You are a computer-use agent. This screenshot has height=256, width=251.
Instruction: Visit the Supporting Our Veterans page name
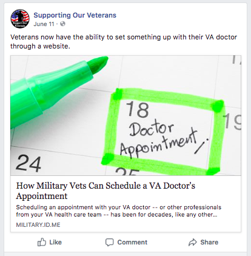point(75,15)
